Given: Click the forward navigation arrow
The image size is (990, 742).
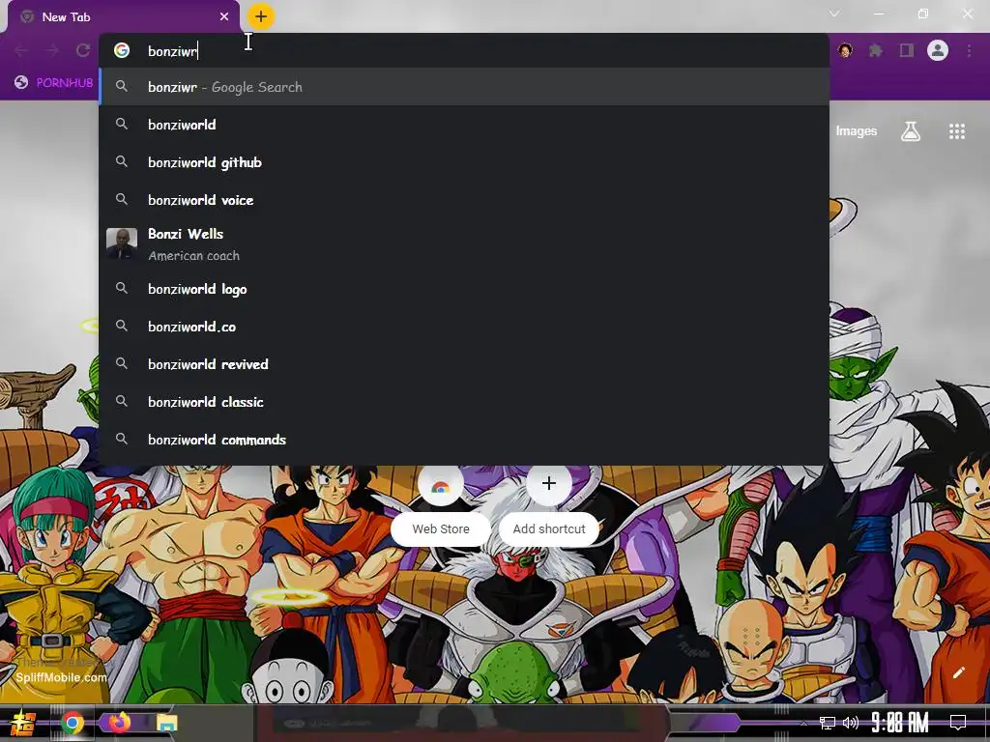Looking at the screenshot, I should pos(52,50).
